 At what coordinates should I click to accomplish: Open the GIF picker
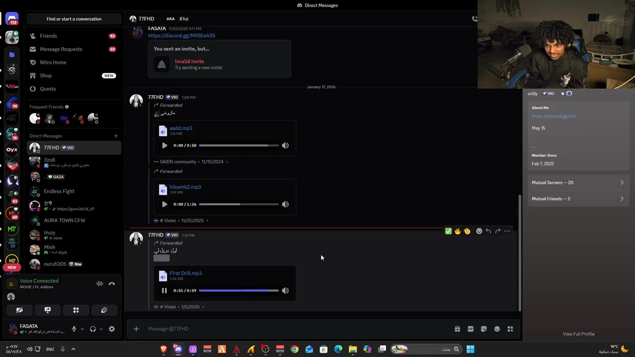[471, 329]
